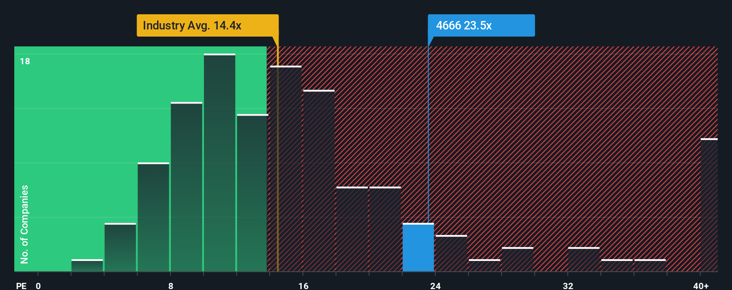Viewport: 732px width, 290px height.
Task: Click the x-axis label 40+
Action: (701, 286)
